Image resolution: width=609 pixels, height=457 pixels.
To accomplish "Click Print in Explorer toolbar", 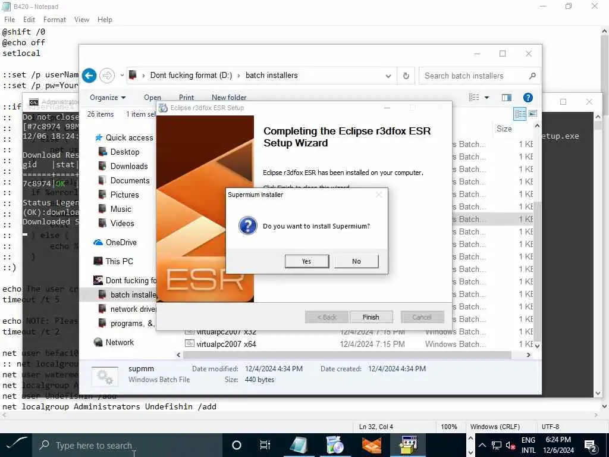I will coord(186,98).
